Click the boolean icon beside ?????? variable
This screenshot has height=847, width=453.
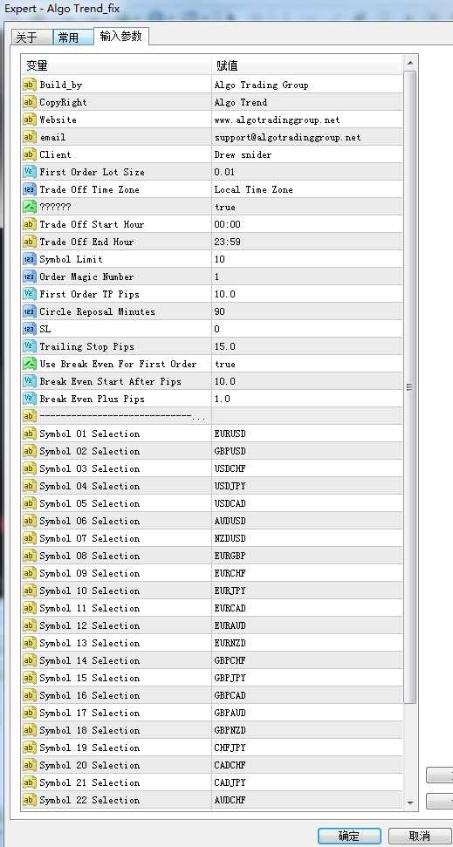click(x=29, y=207)
